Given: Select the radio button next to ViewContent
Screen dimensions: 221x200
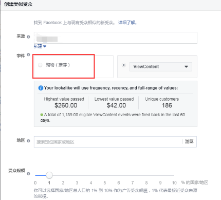Looking at the screenshot, I should point(124,65).
